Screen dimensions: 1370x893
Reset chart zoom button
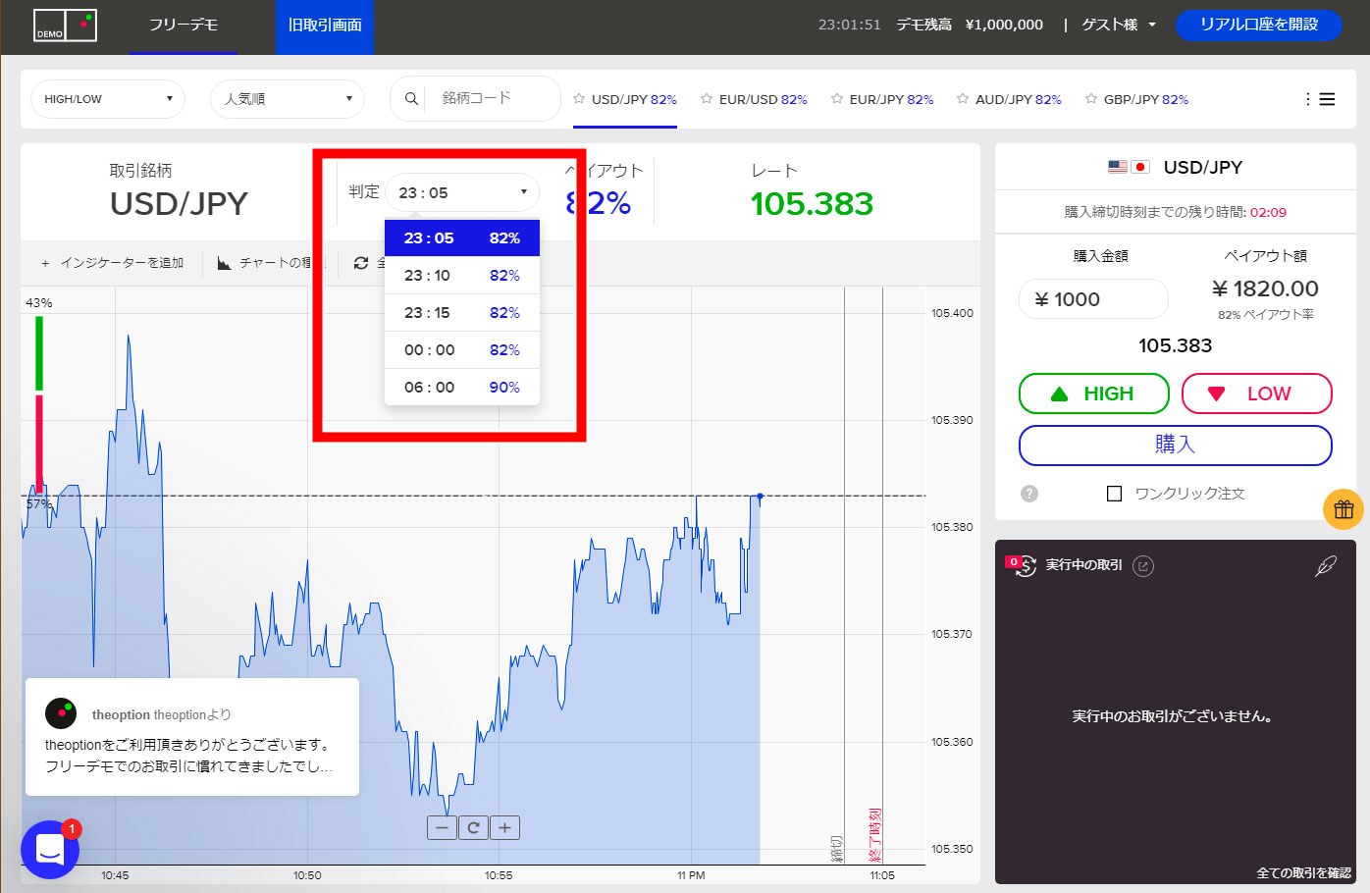click(x=473, y=827)
